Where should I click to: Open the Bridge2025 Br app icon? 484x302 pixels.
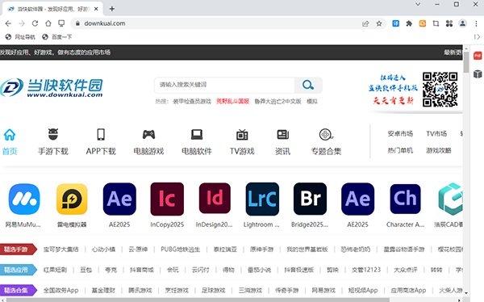tap(310, 199)
